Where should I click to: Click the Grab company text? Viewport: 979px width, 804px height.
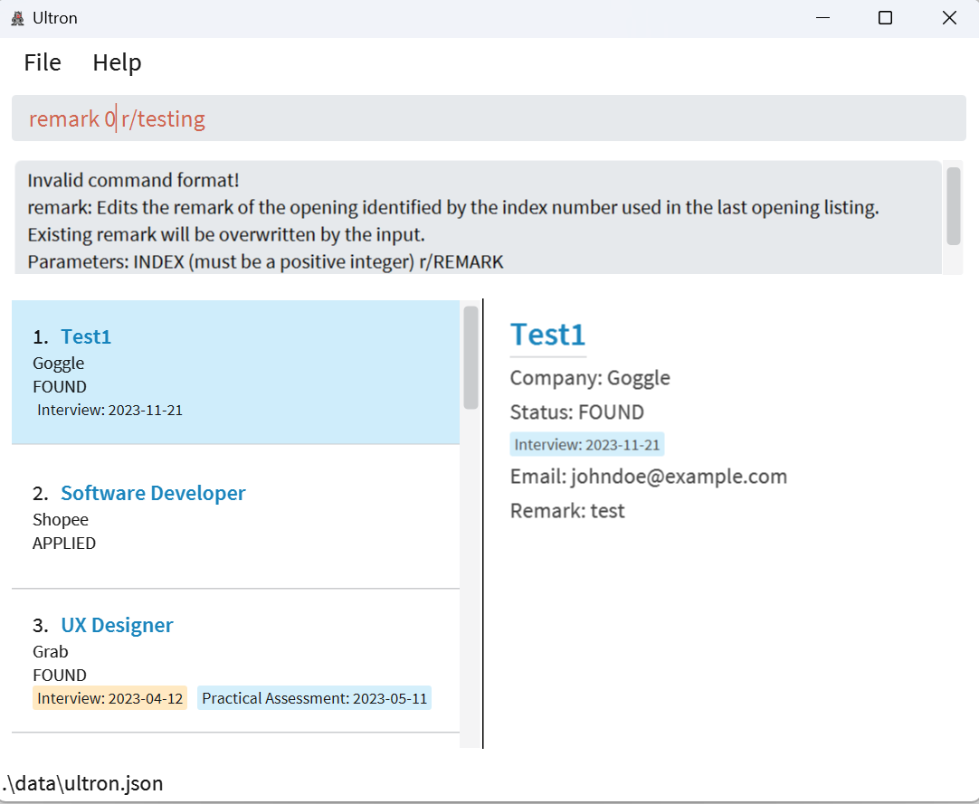coord(50,652)
